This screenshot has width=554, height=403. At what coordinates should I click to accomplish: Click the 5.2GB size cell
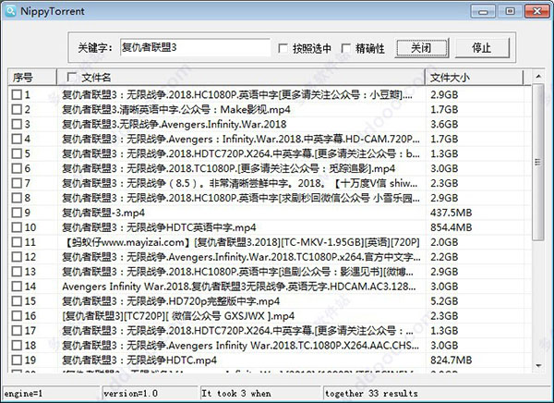(444, 301)
